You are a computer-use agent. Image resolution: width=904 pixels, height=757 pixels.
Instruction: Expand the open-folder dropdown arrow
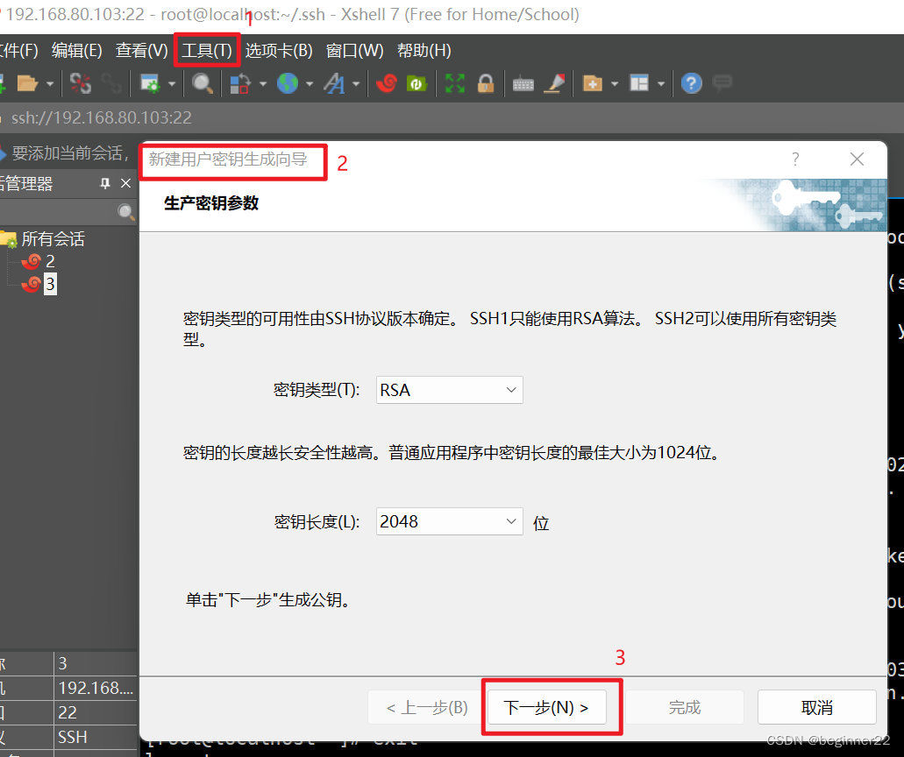[50, 84]
